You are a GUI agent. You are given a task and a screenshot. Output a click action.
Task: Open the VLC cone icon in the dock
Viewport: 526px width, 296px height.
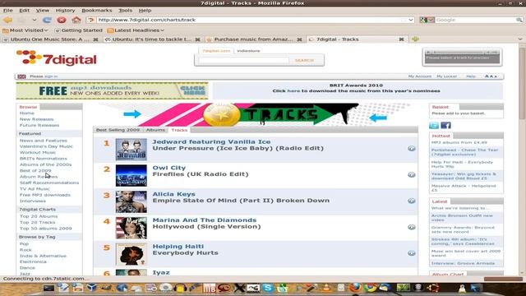pyautogui.click(x=325, y=288)
